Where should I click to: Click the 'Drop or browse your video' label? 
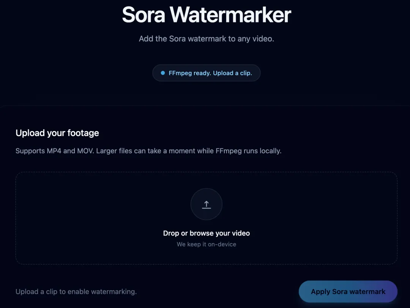(206, 233)
